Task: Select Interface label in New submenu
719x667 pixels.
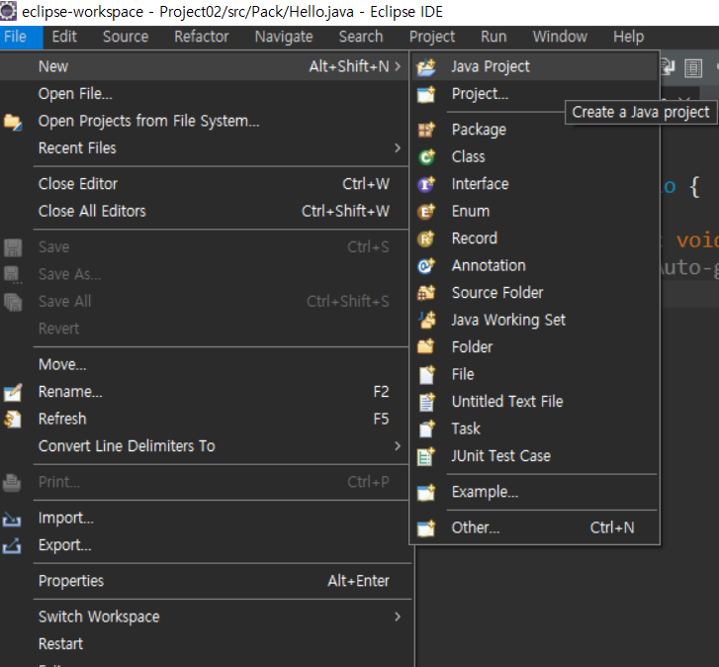Action: coord(480,184)
